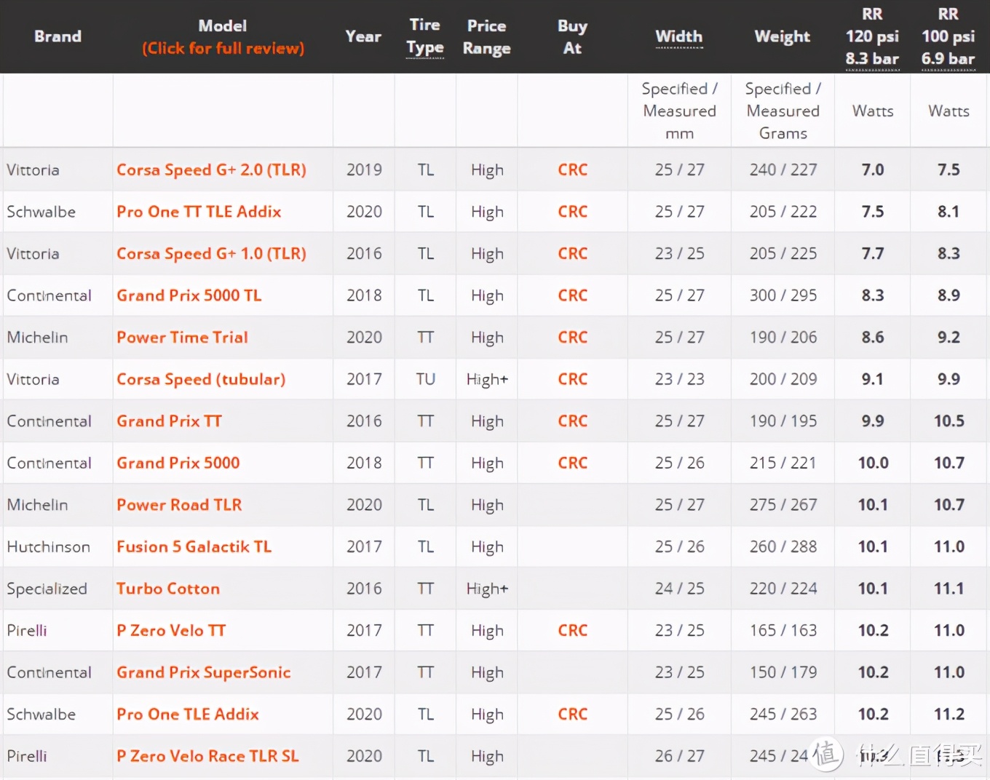Open Power Road TLR review
The width and height of the screenshot is (990, 780).
point(179,505)
